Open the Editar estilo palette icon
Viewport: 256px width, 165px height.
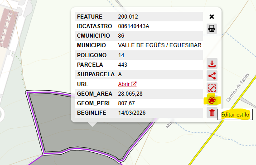point(212,100)
